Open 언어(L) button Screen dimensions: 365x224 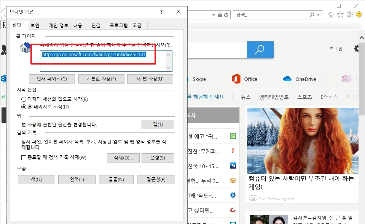coord(77,180)
